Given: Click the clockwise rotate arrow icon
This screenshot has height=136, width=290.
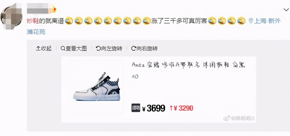Looking at the screenshot, I should (x=133, y=49).
